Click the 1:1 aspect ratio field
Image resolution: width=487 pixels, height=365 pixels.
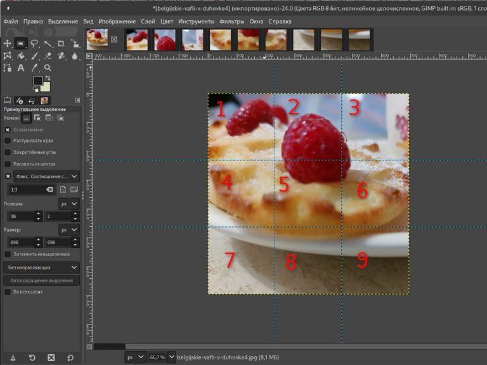[x=27, y=189]
